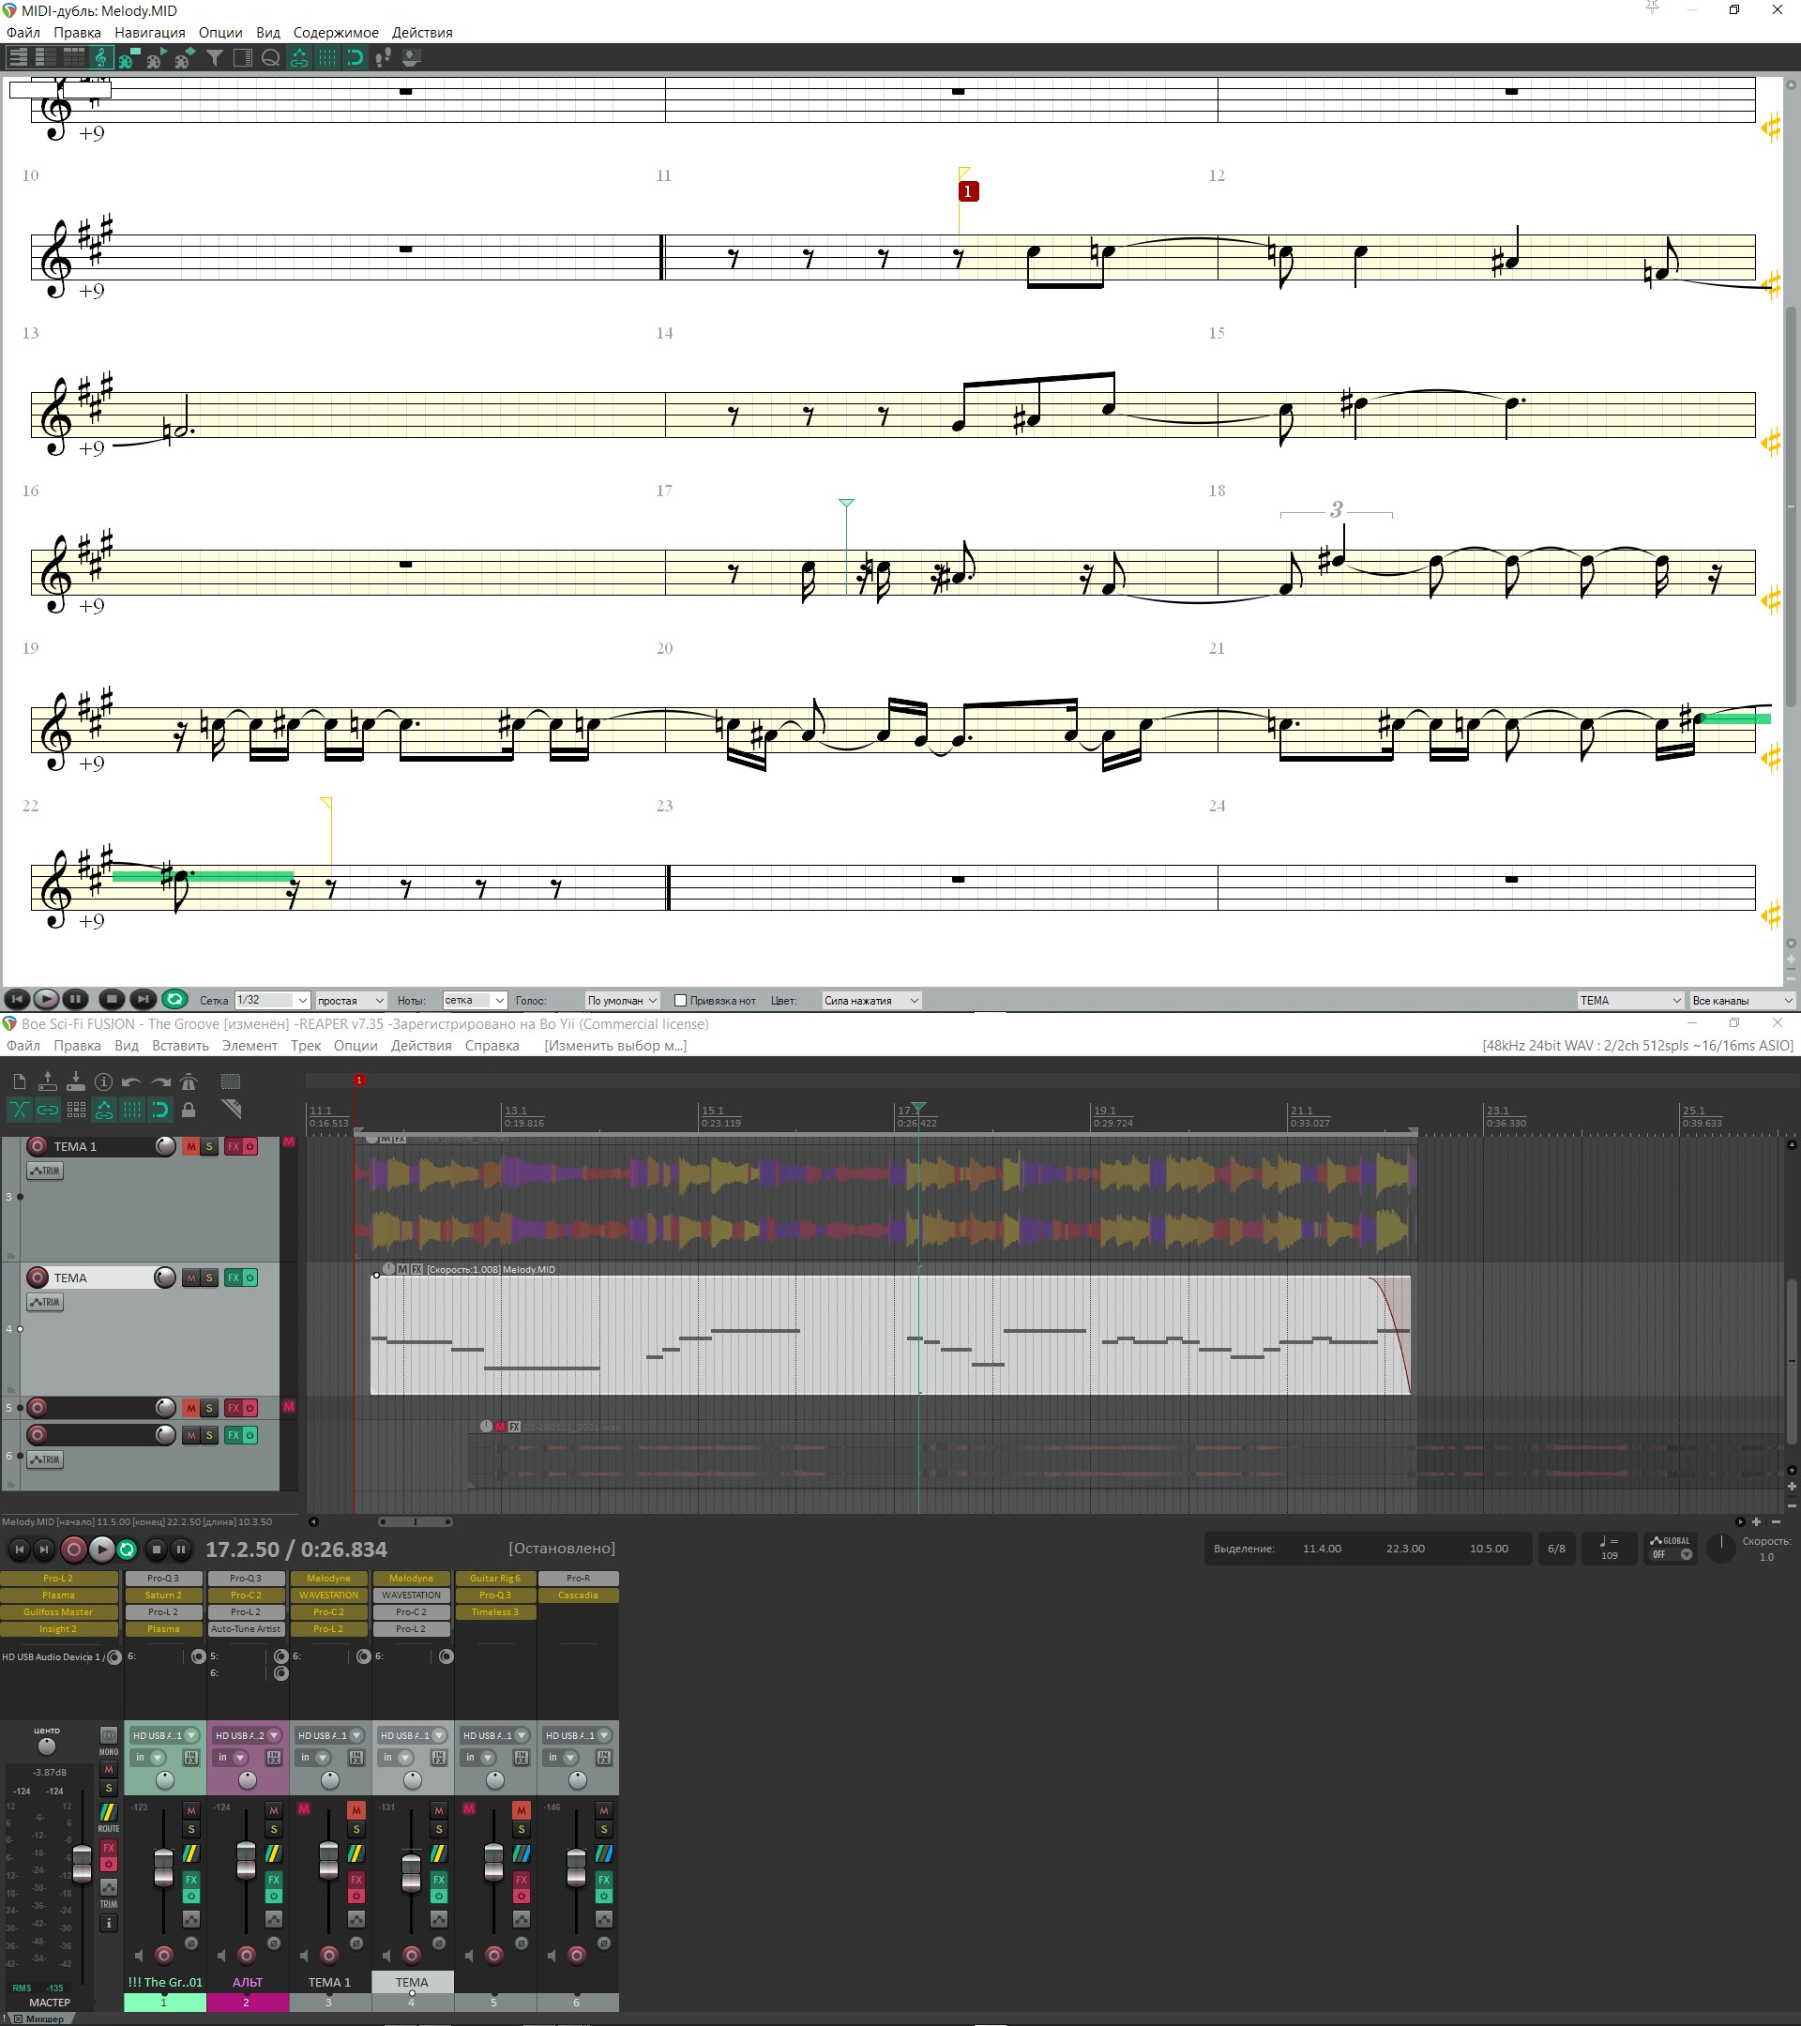Mute the TEMA 1 track
This screenshot has height=2026, width=1801.
tap(190, 1147)
